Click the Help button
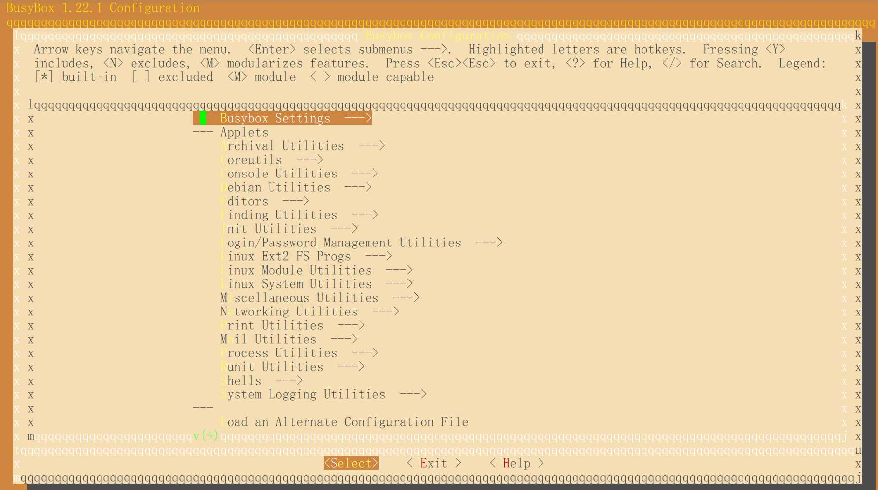The height and width of the screenshot is (490, 878). coord(517,463)
